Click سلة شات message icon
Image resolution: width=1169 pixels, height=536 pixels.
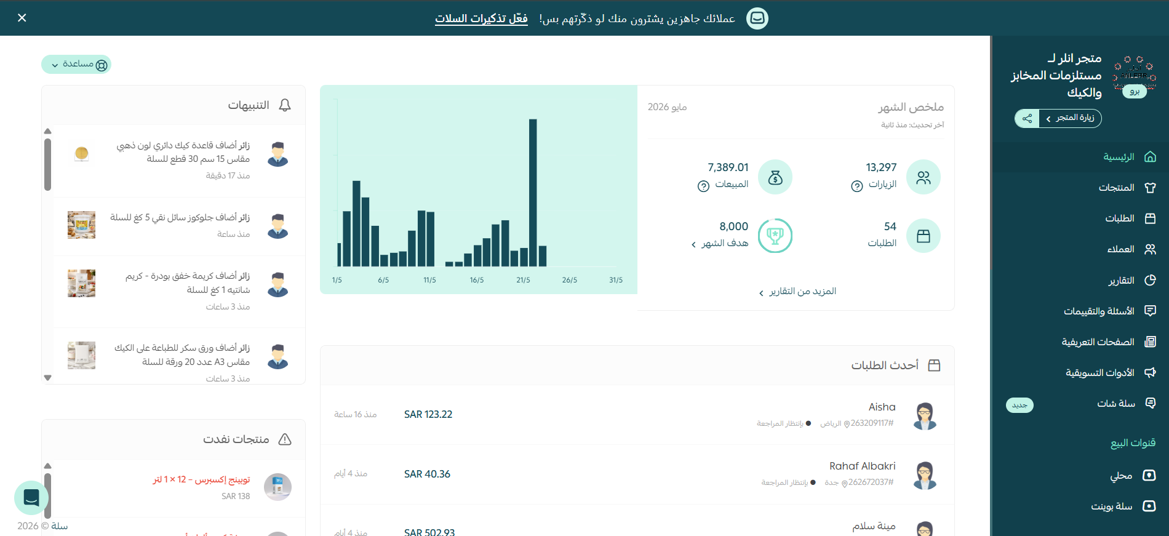click(1150, 403)
